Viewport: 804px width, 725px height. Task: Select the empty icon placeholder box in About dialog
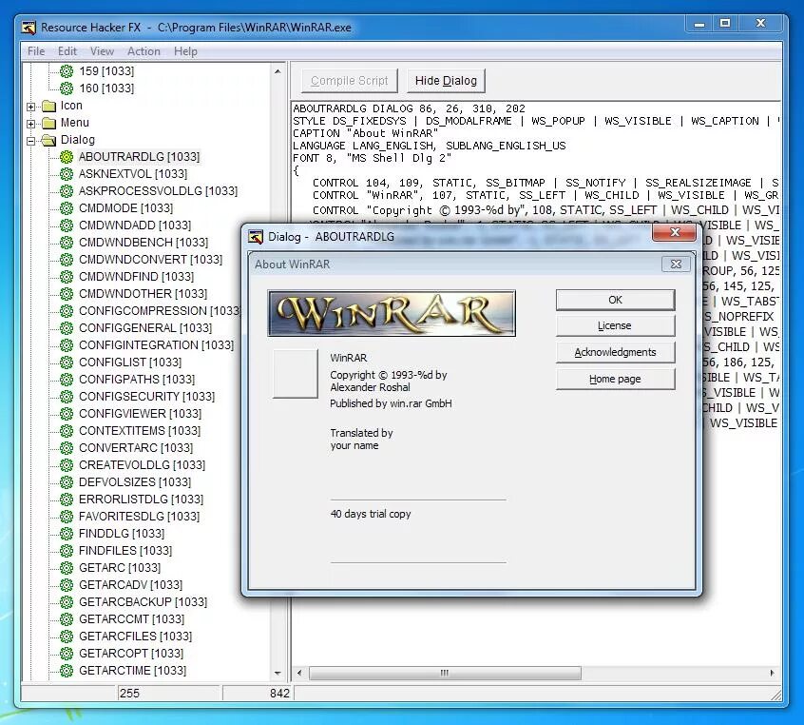[x=296, y=374]
